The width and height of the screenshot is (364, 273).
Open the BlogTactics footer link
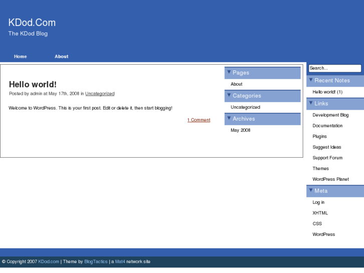pyautogui.click(x=96, y=261)
